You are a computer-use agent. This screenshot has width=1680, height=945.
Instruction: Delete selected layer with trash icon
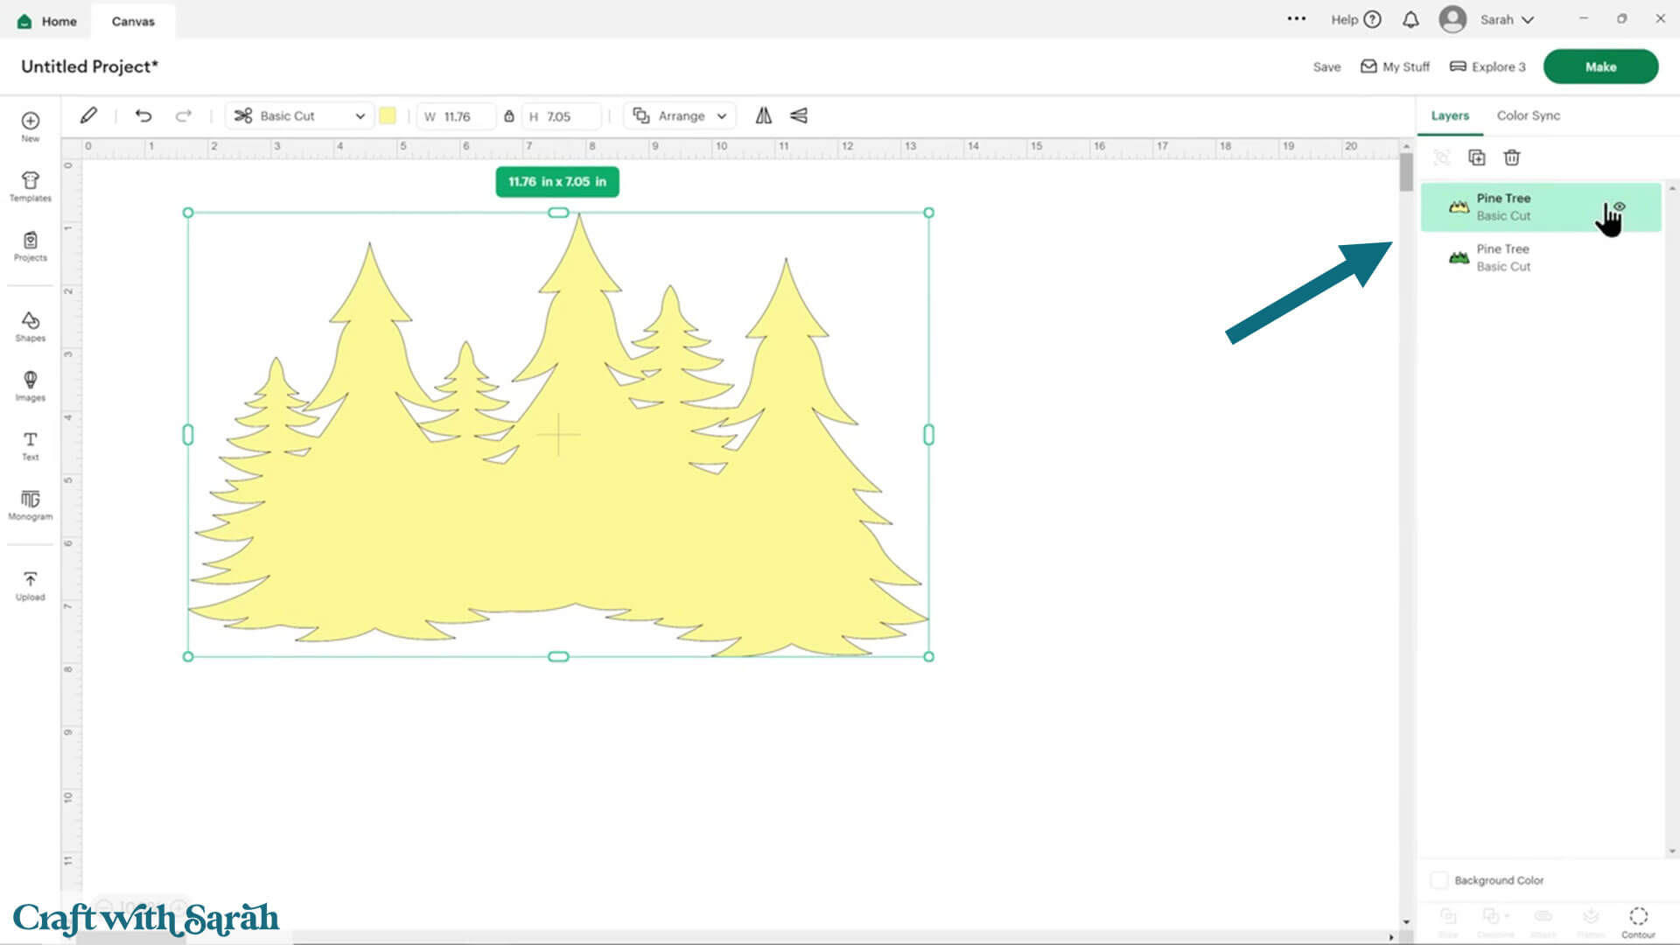(1511, 157)
